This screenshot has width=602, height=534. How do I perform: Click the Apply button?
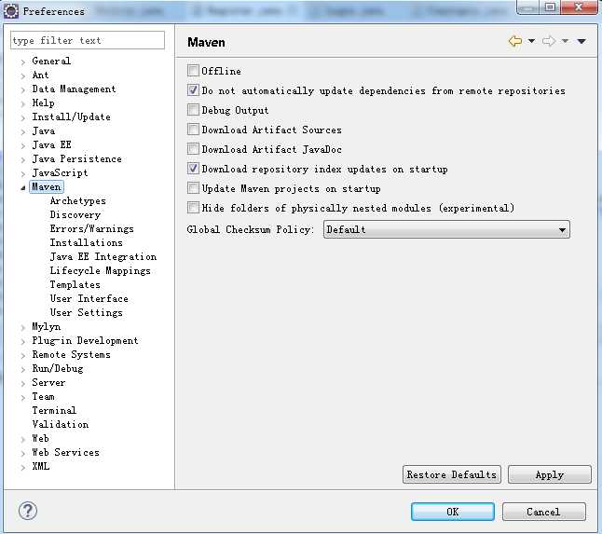(550, 474)
